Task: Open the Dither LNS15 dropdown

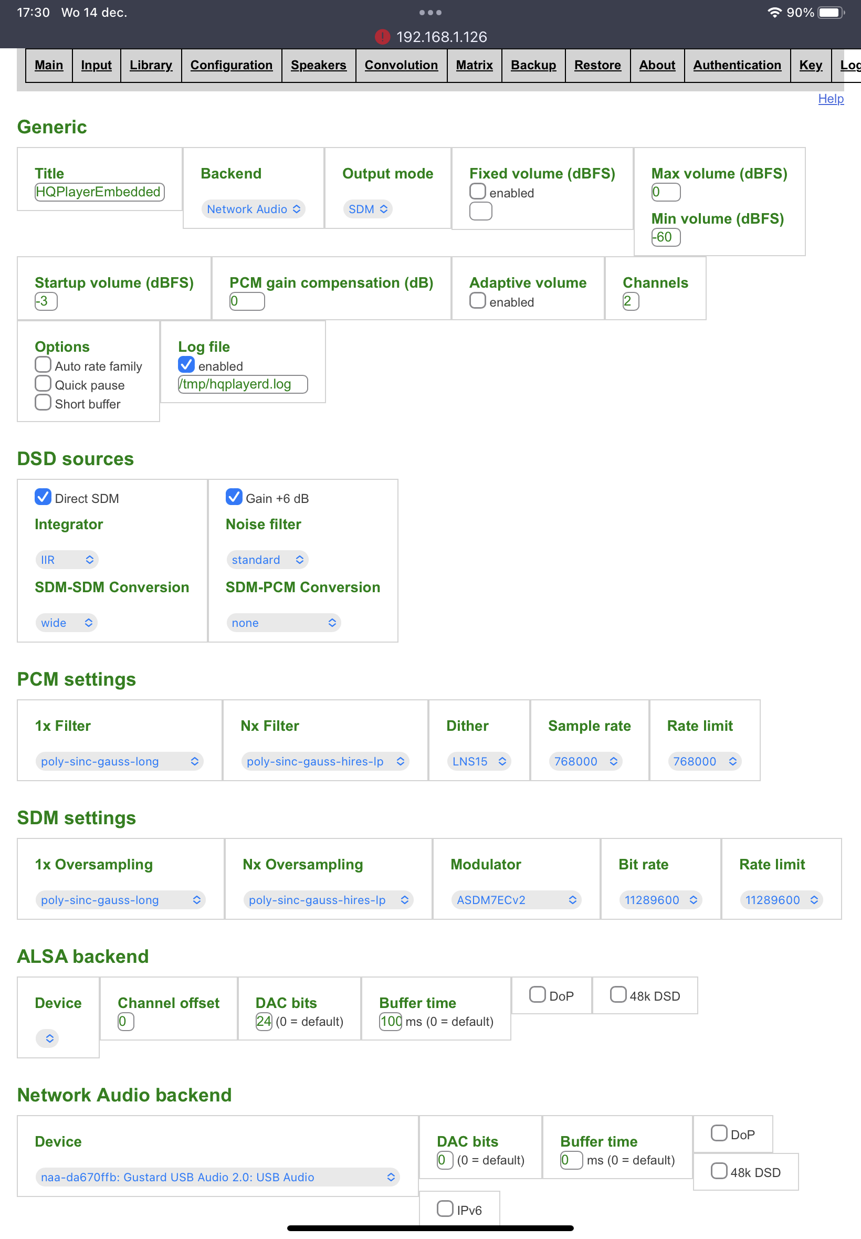Action: point(478,761)
